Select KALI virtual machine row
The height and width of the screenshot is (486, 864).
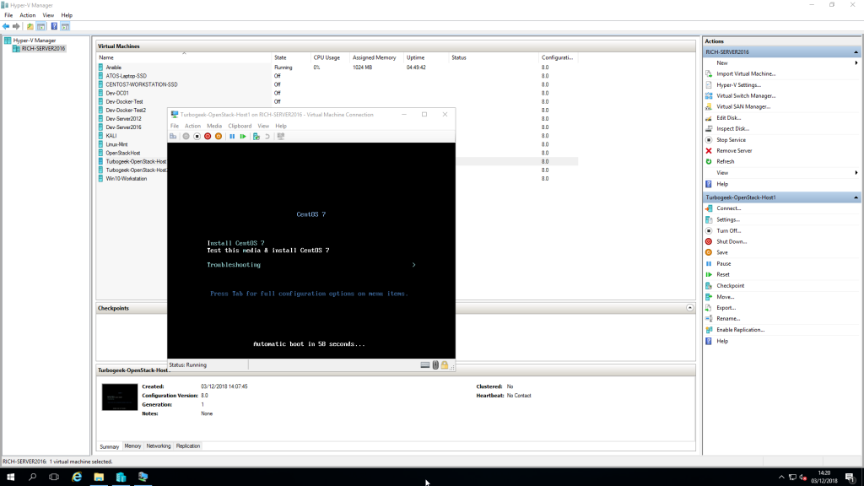[111, 136]
